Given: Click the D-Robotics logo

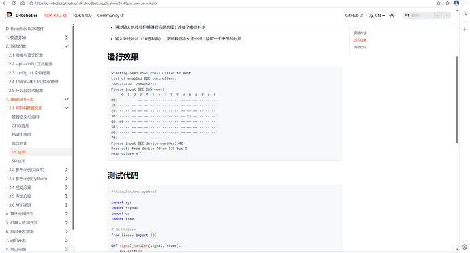Looking at the screenshot, I should click(10, 15).
